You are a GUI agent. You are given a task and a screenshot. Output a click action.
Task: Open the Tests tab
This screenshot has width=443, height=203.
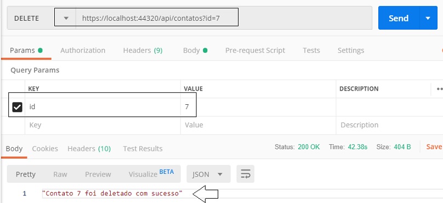pos(311,50)
